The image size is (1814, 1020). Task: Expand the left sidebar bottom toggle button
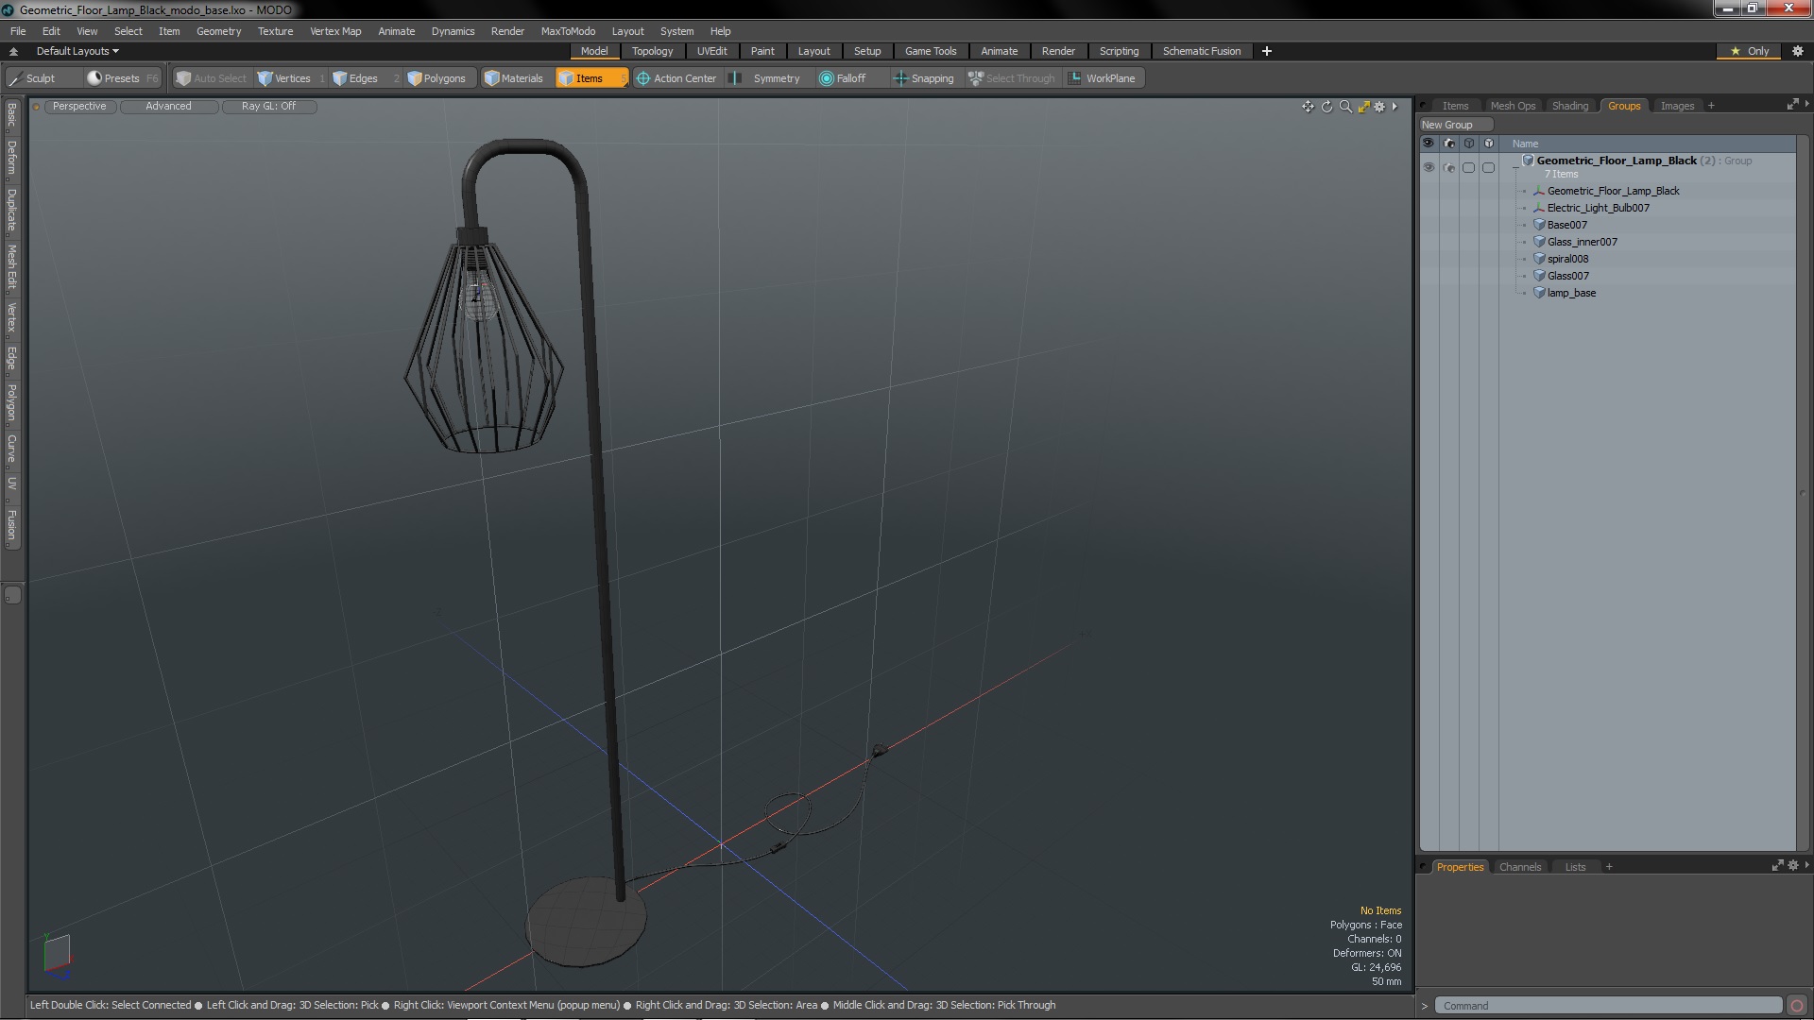pos(12,595)
